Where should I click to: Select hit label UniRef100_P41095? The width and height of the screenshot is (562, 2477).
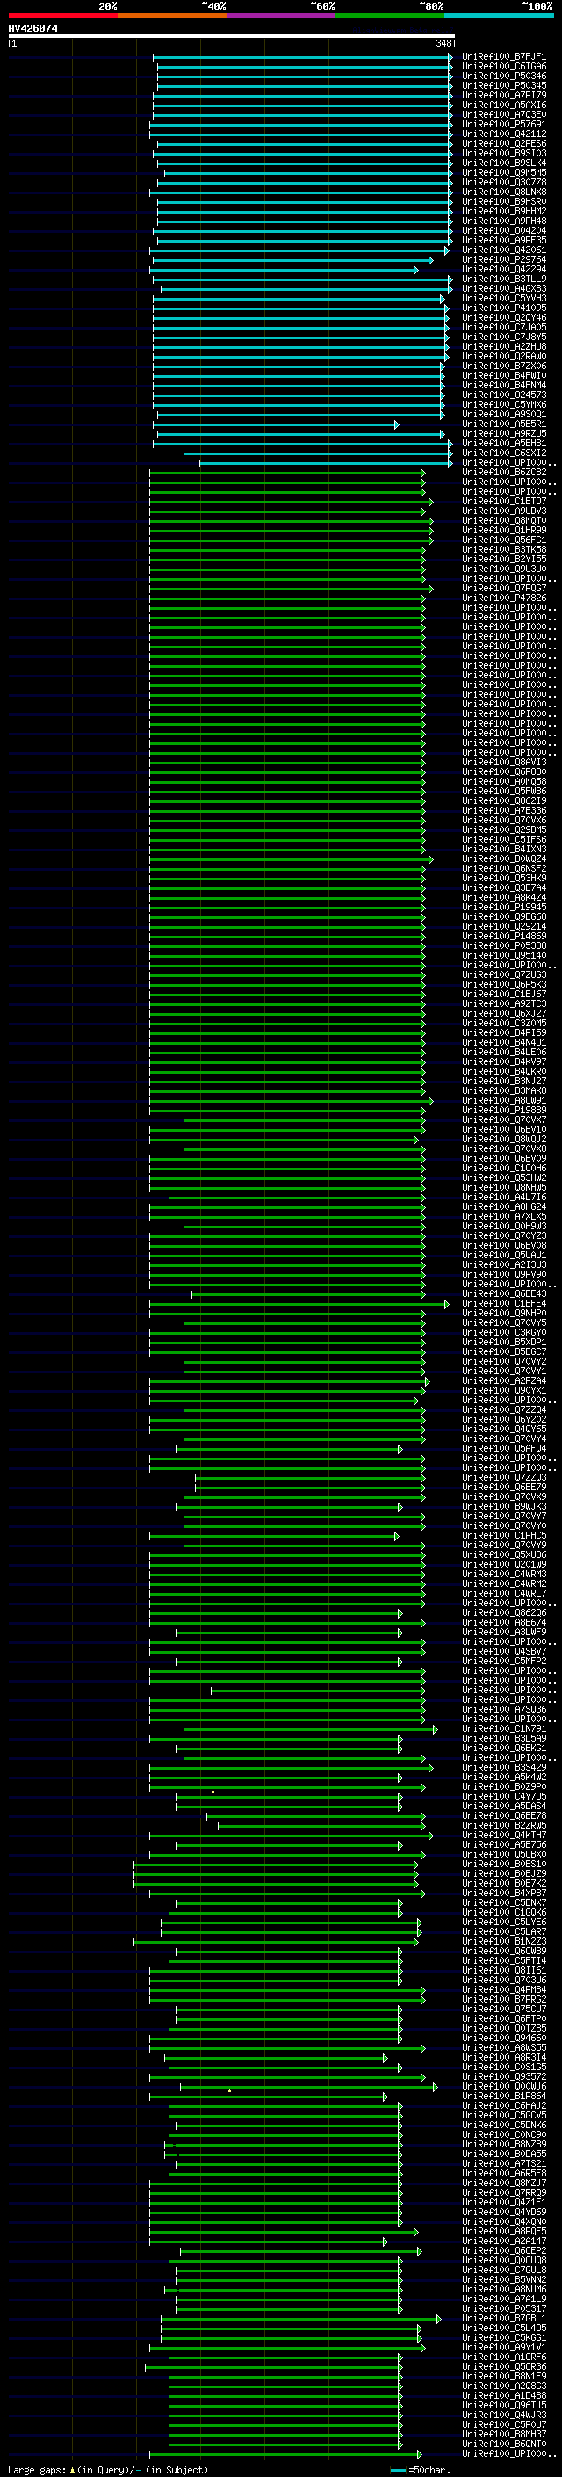[x=504, y=308]
